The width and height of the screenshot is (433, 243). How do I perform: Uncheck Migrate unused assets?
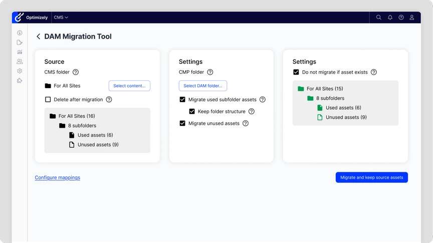pyautogui.click(x=182, y=123)
